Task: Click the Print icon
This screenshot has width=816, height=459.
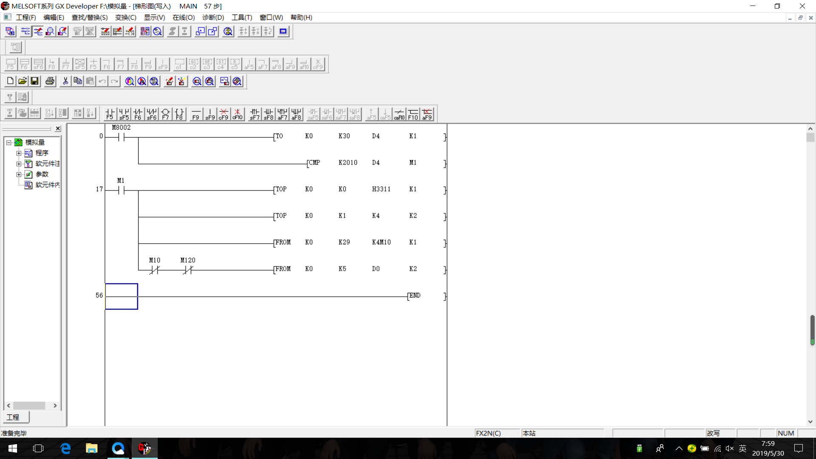Action: (x=50, y=81)
